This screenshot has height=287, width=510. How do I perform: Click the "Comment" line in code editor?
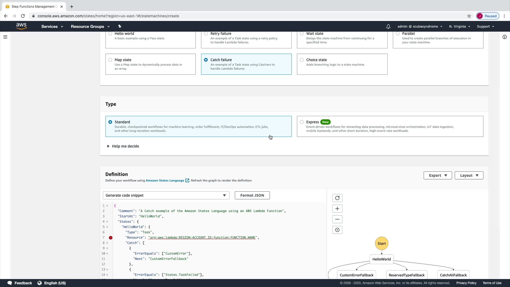tap(202, 211)
